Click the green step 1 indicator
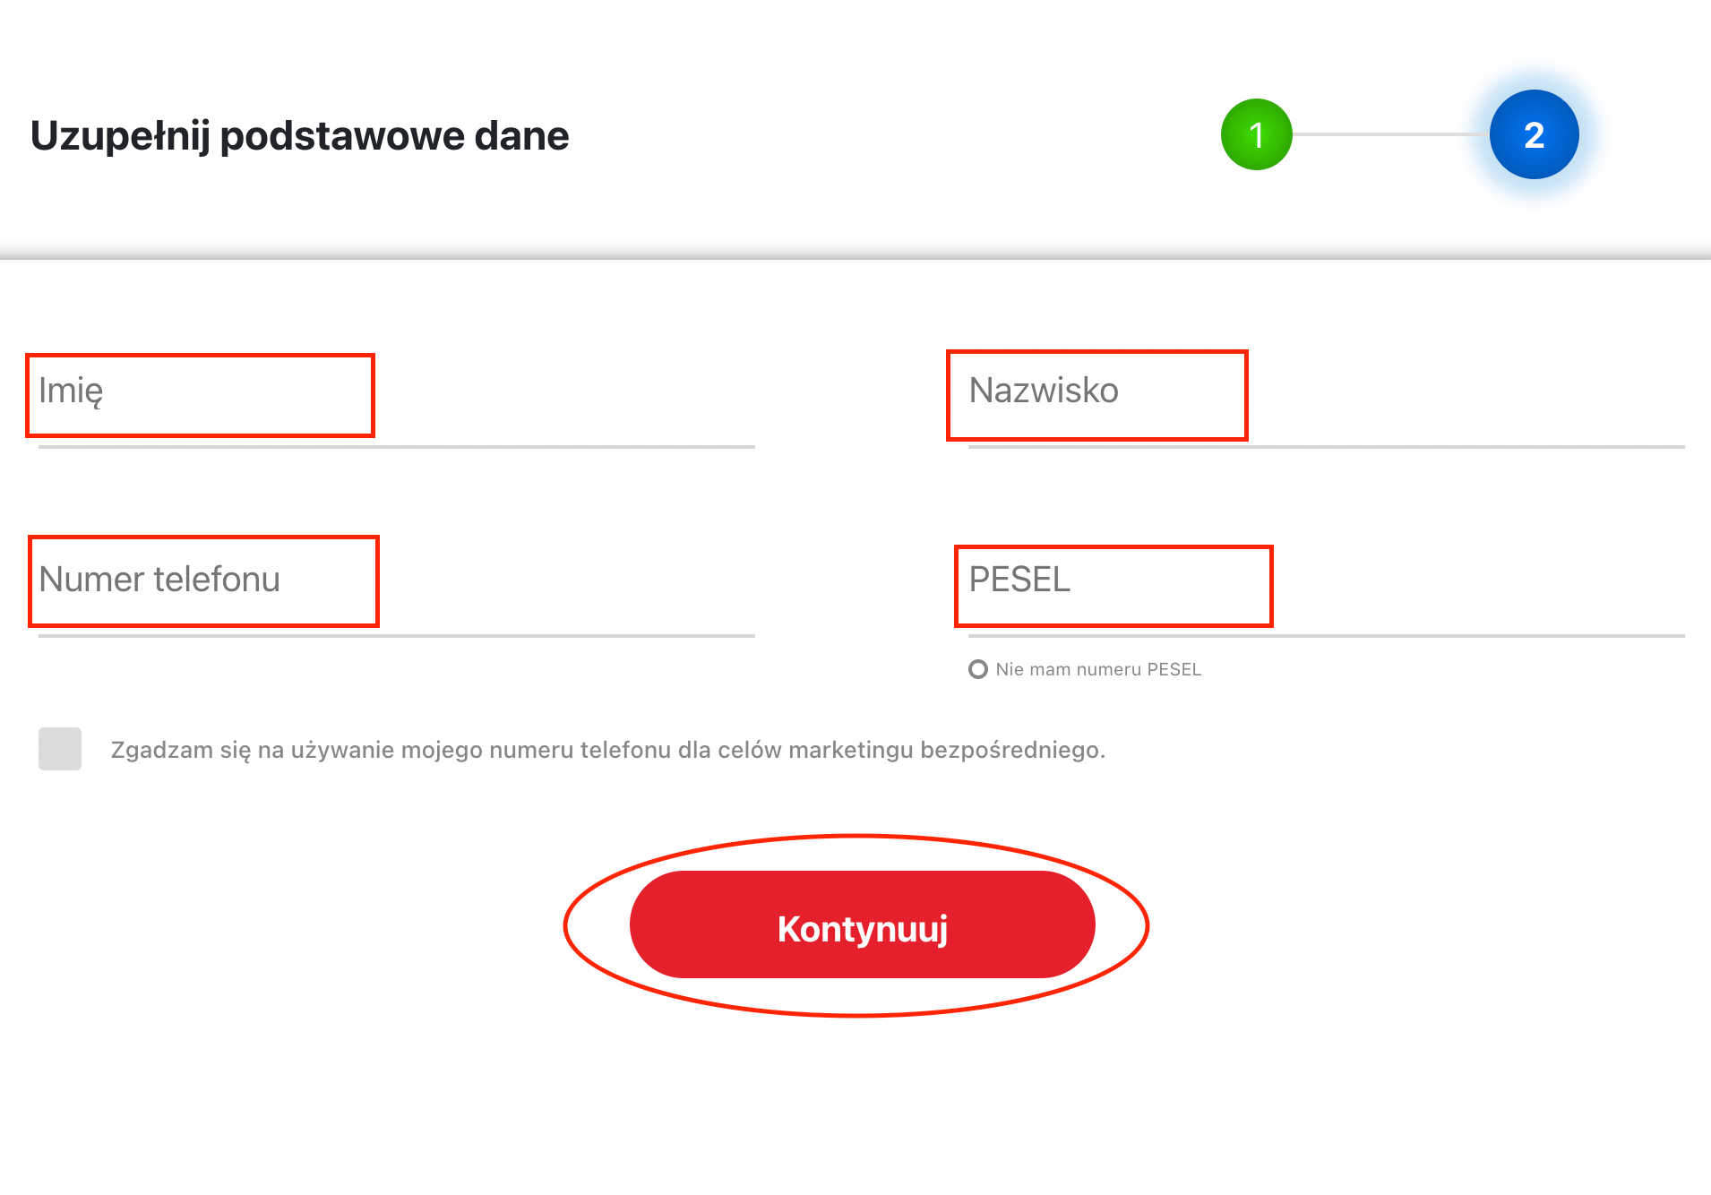This screenshot has height=1195, width=1711. coord(1256,134)
